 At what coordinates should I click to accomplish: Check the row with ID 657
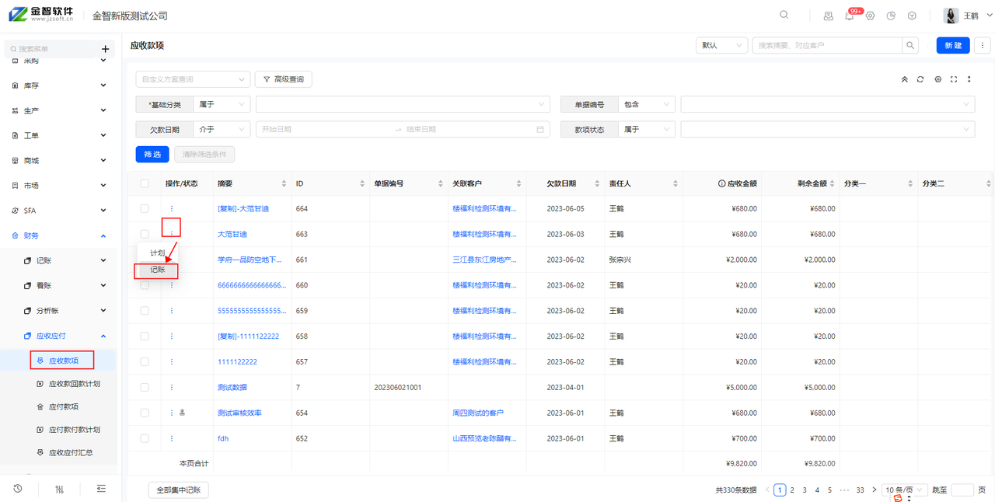[145, 361]
